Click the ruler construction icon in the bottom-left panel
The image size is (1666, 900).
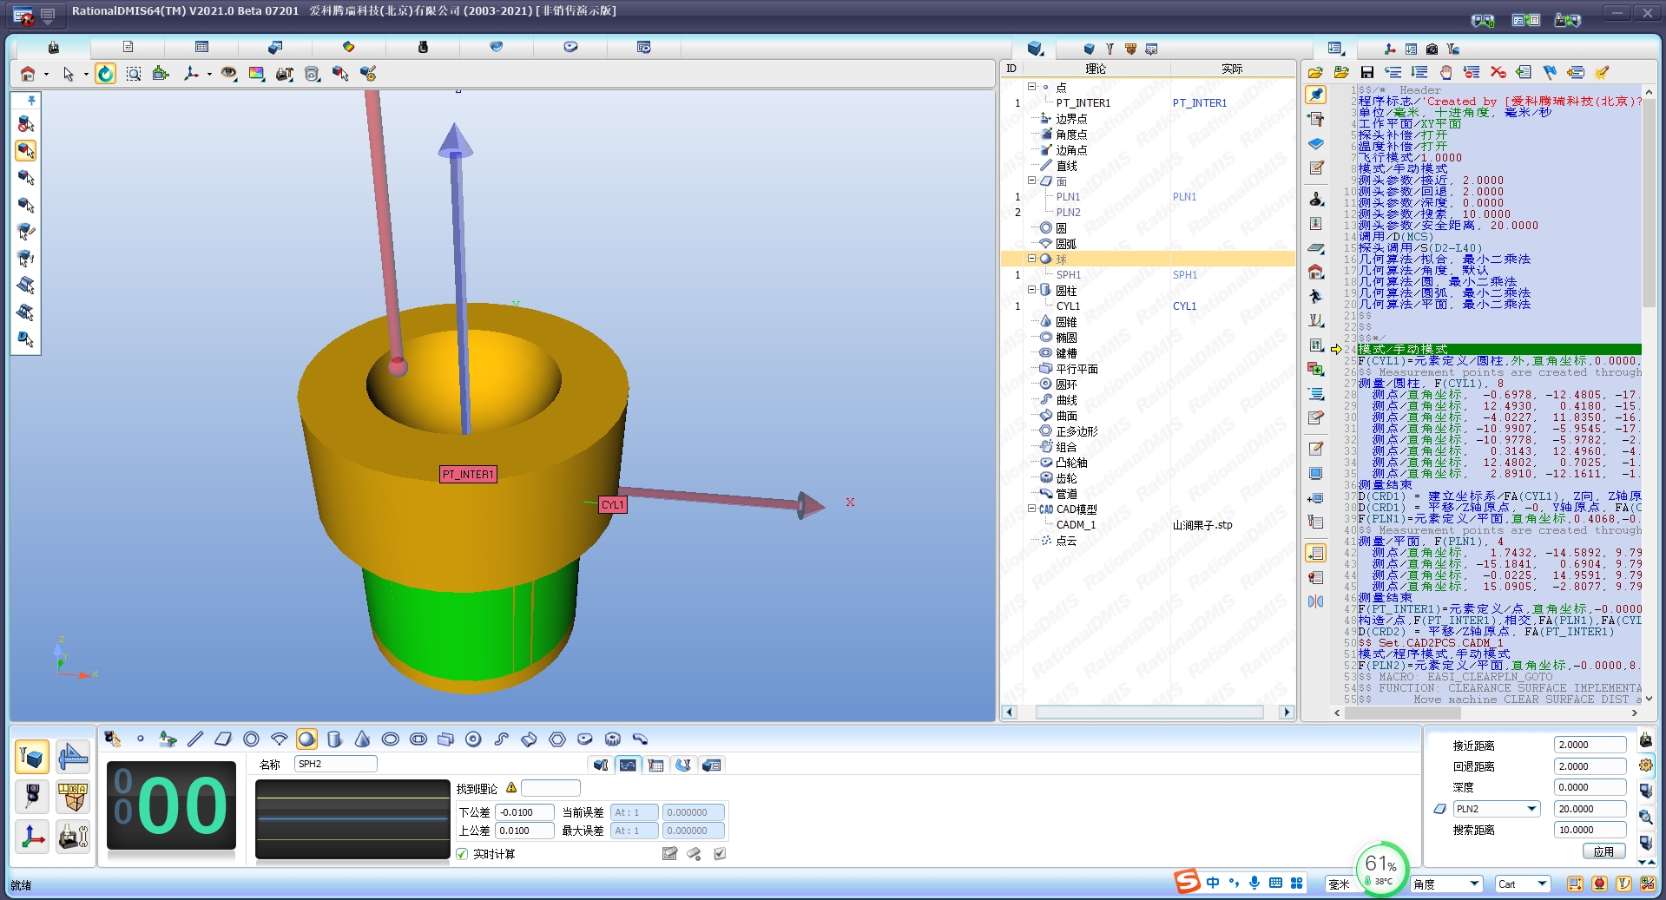[x=73, y=757]
